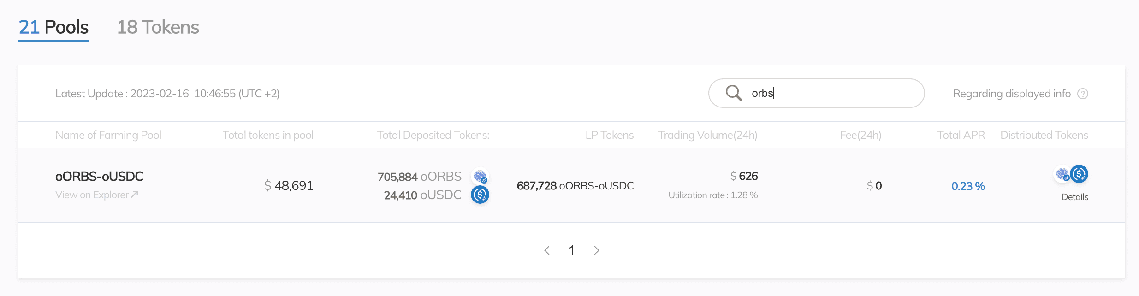The width and height of the screenshot is (1139, 296).
Task: Click the oORBS-oUSDC pool name
Action: 99,176
